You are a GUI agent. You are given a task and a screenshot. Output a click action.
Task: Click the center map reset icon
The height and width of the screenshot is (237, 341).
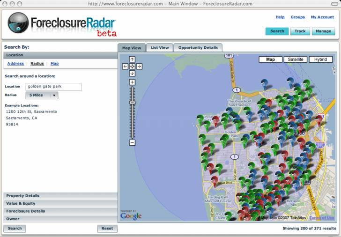click(132, 67)
